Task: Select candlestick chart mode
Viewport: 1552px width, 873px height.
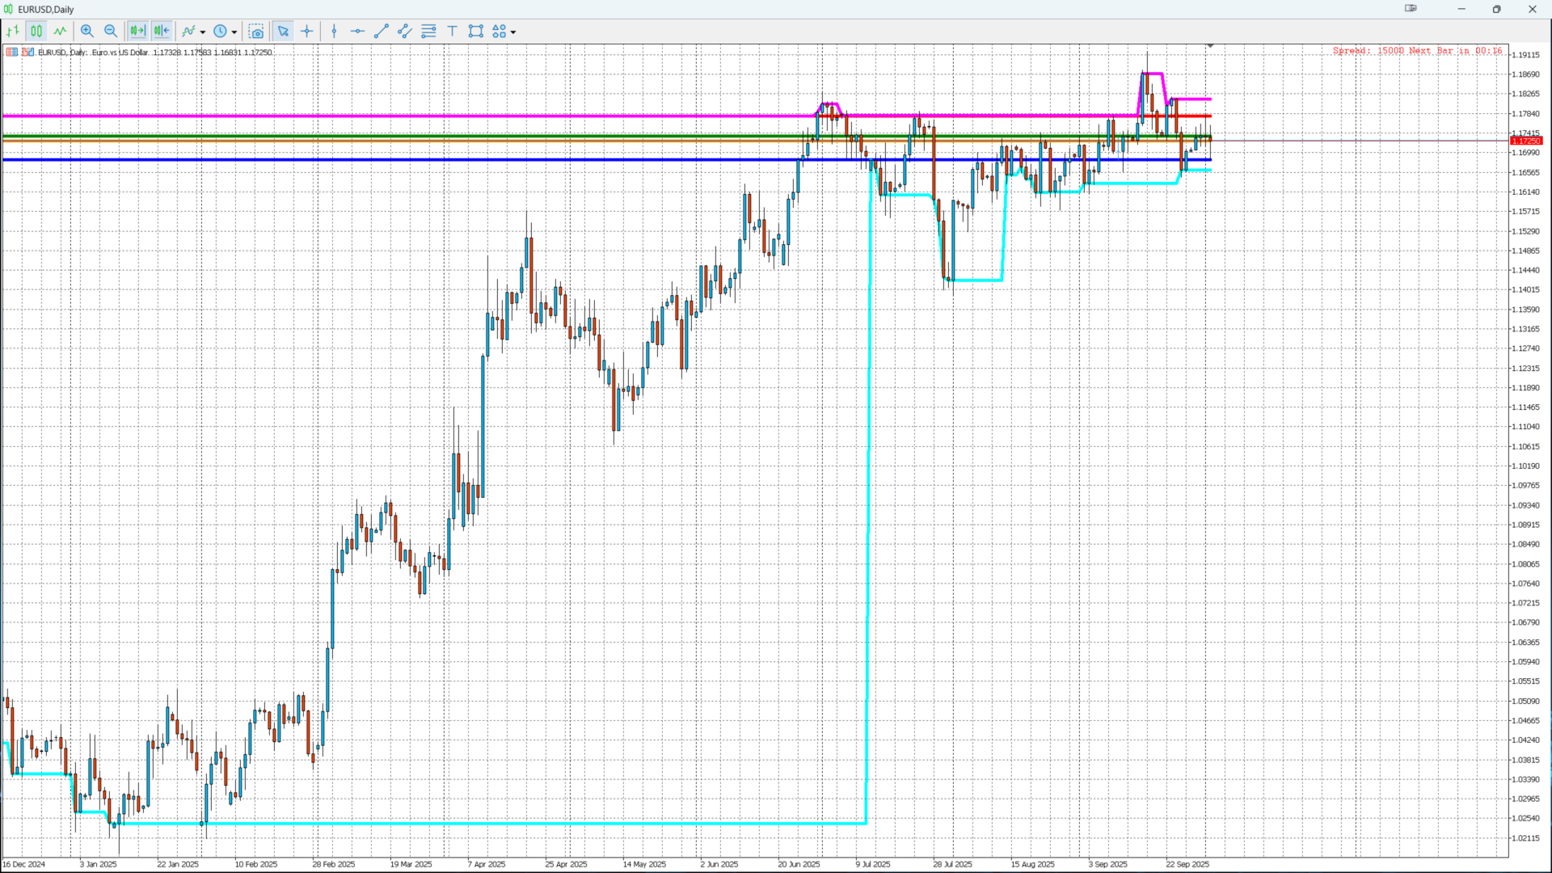Action: 36,32
